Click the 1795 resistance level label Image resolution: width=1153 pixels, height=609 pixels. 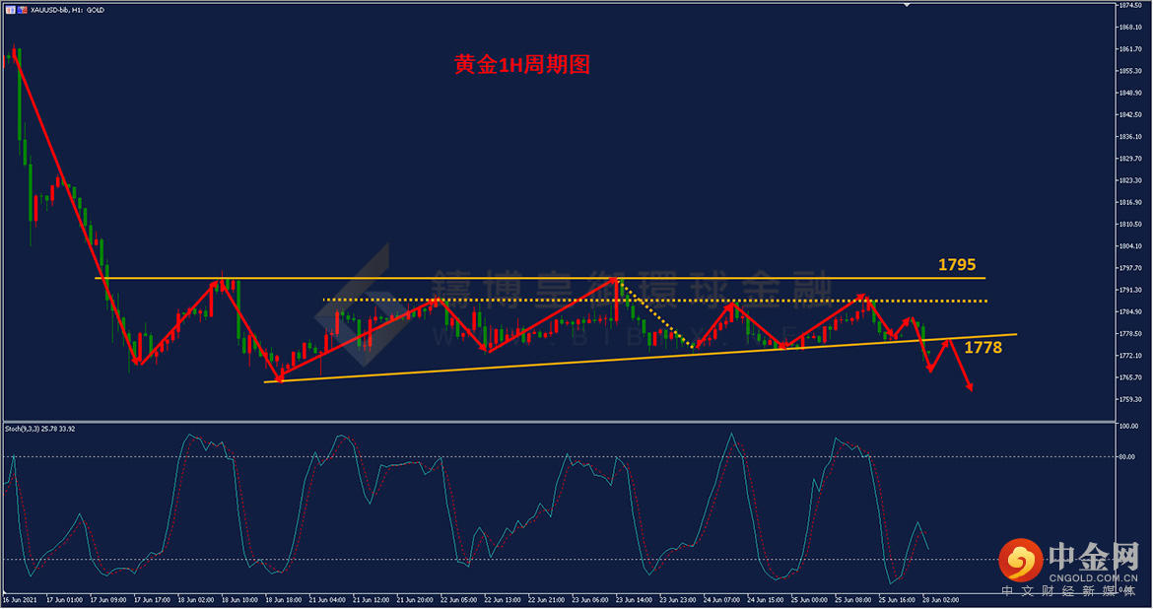click(x=957, y=265)
